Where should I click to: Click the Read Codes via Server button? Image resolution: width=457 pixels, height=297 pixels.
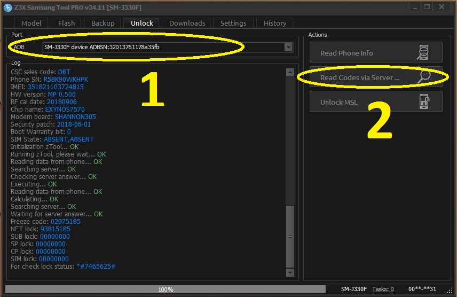tap(376, 77)
